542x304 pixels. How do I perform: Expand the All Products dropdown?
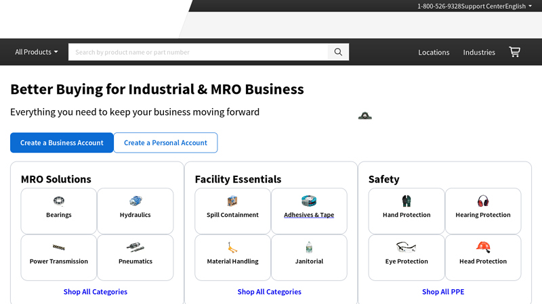point(37,52)
